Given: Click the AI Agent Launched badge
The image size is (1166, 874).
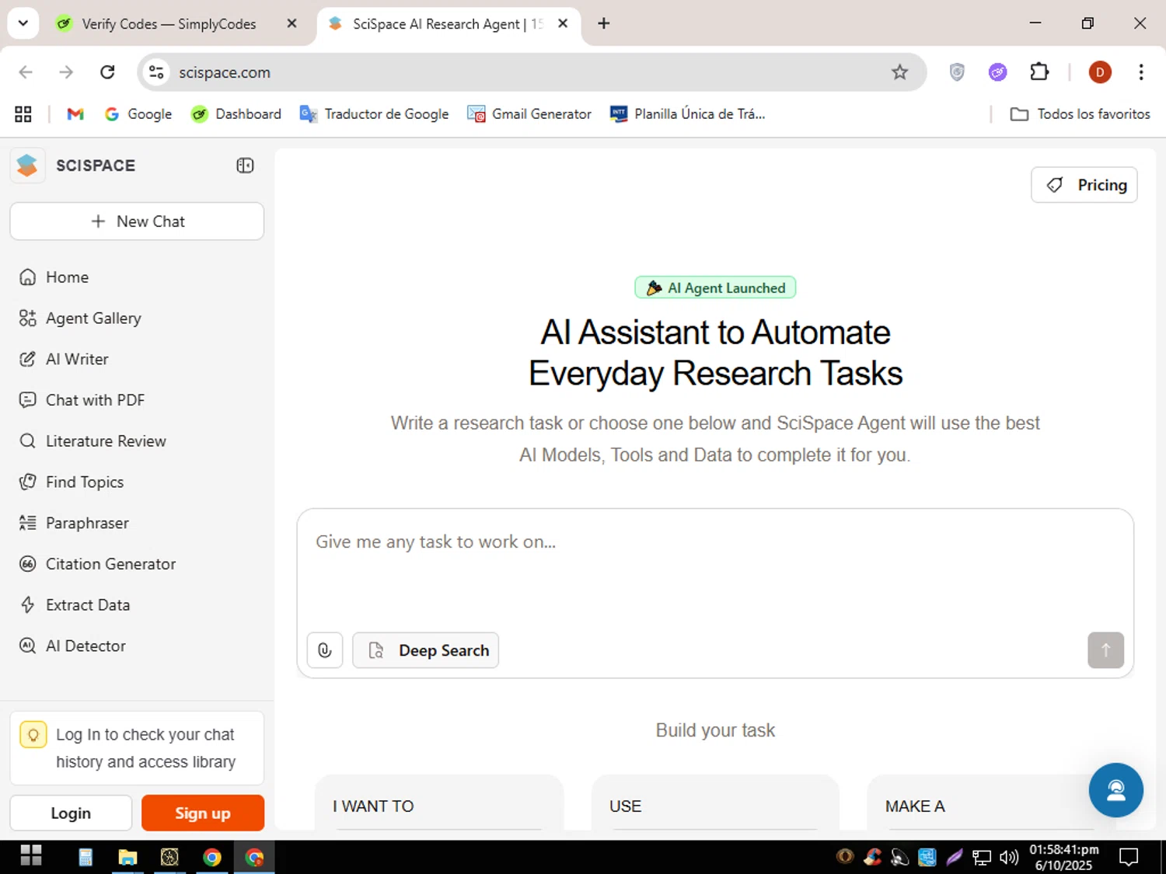Looking at the screenshot, I should [x=715, y=288].
